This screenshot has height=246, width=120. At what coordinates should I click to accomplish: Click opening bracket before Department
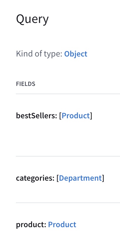click(58, 178)
